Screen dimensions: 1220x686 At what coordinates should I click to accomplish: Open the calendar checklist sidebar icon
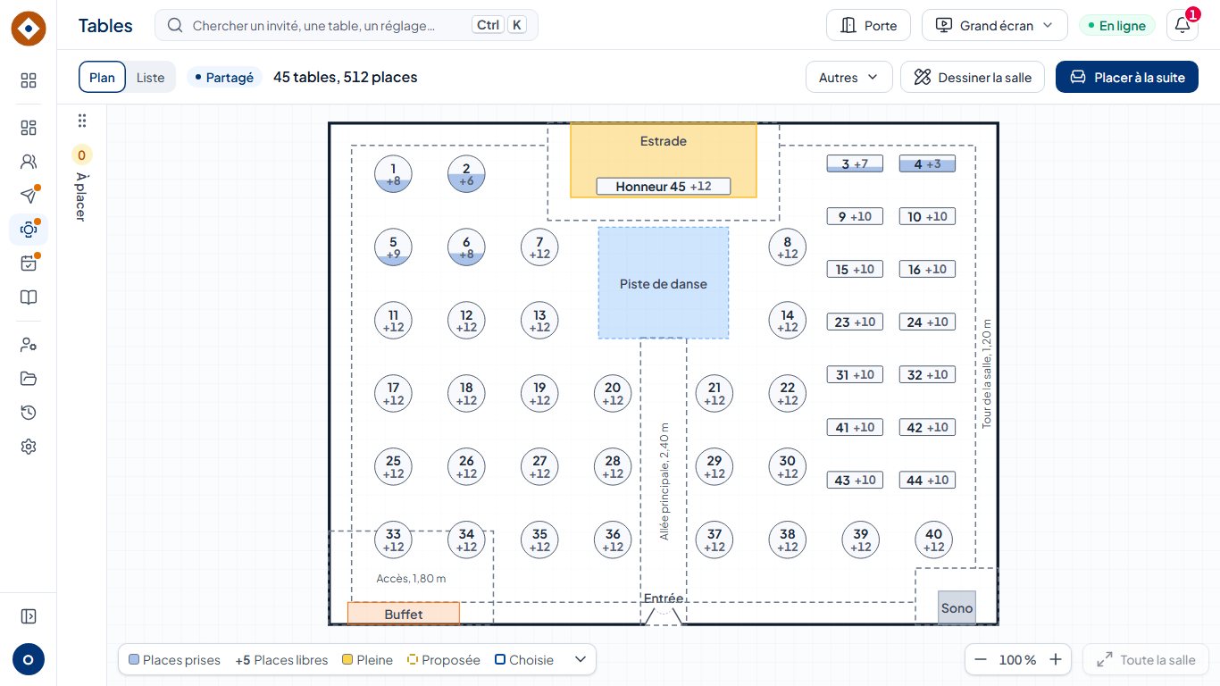29,264
